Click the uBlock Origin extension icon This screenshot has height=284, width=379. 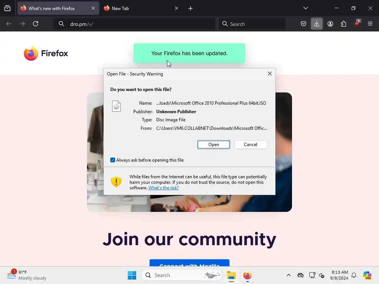coord(357,23)
